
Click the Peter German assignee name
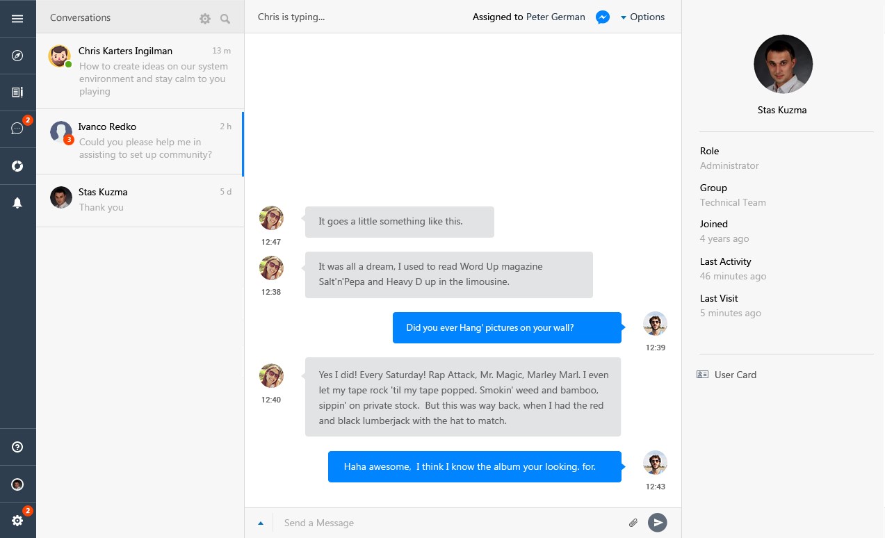(555, 17)
